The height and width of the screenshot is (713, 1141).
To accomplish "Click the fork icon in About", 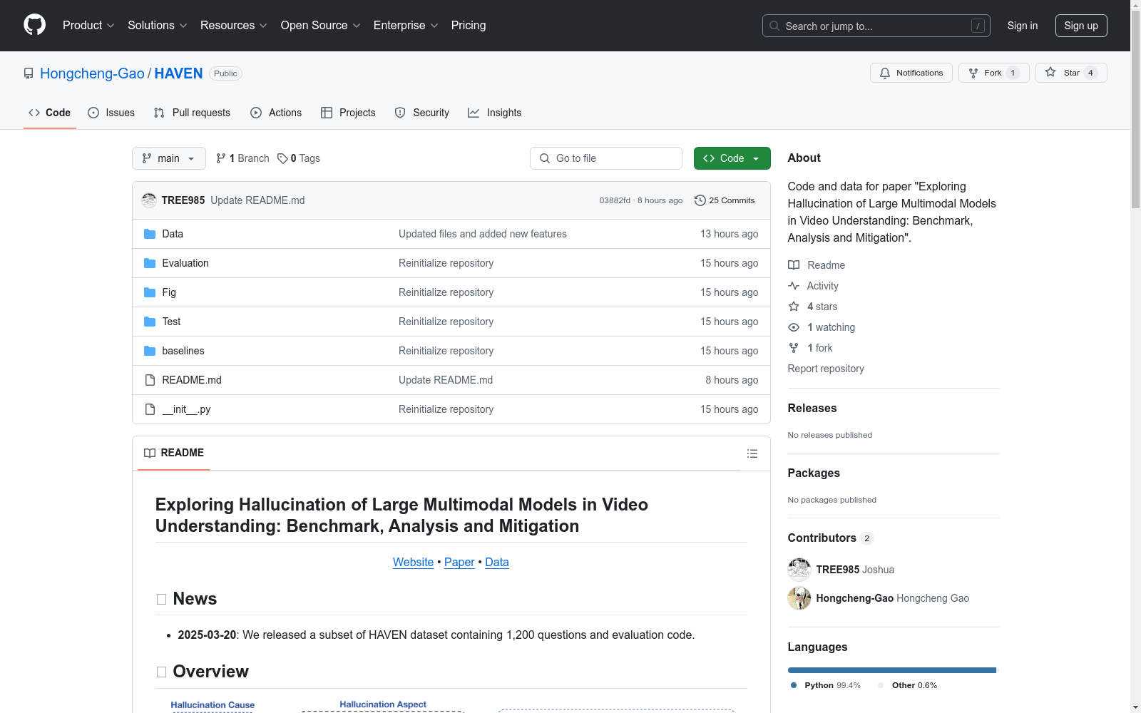I will pos(794,348).
